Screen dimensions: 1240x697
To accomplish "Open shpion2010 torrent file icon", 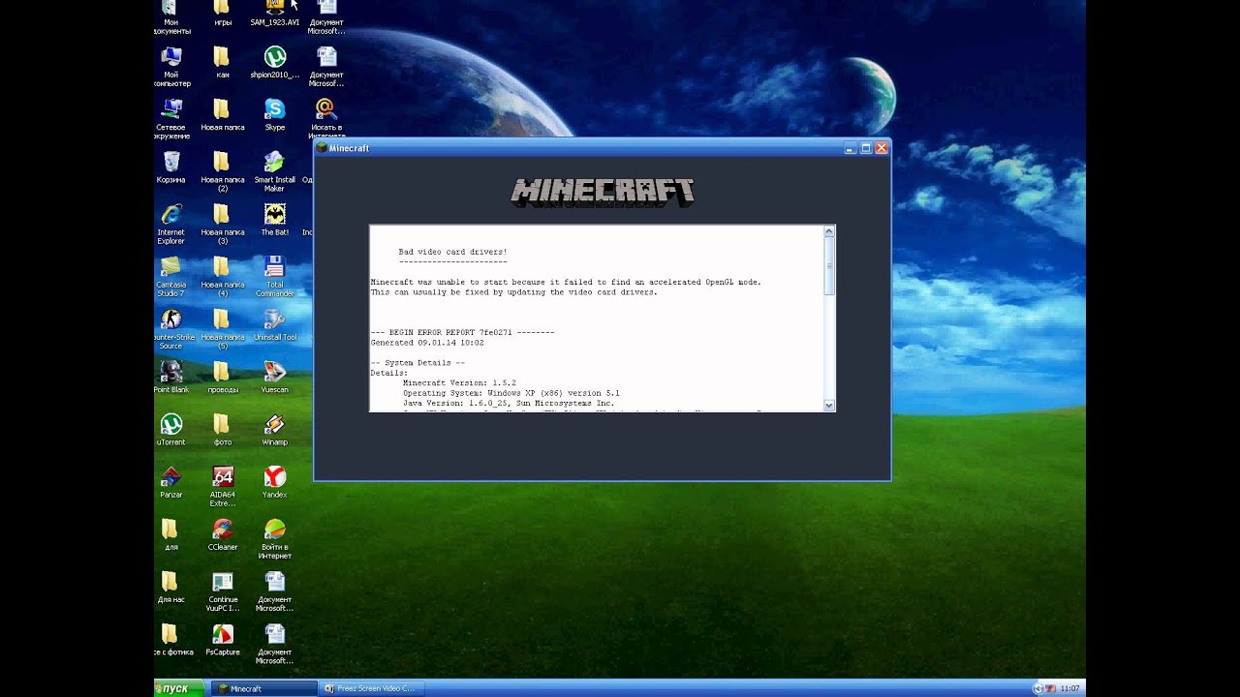I will tap(275, 62).
